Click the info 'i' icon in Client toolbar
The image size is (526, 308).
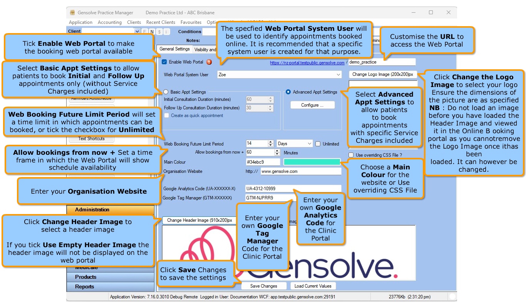point(166,32)
